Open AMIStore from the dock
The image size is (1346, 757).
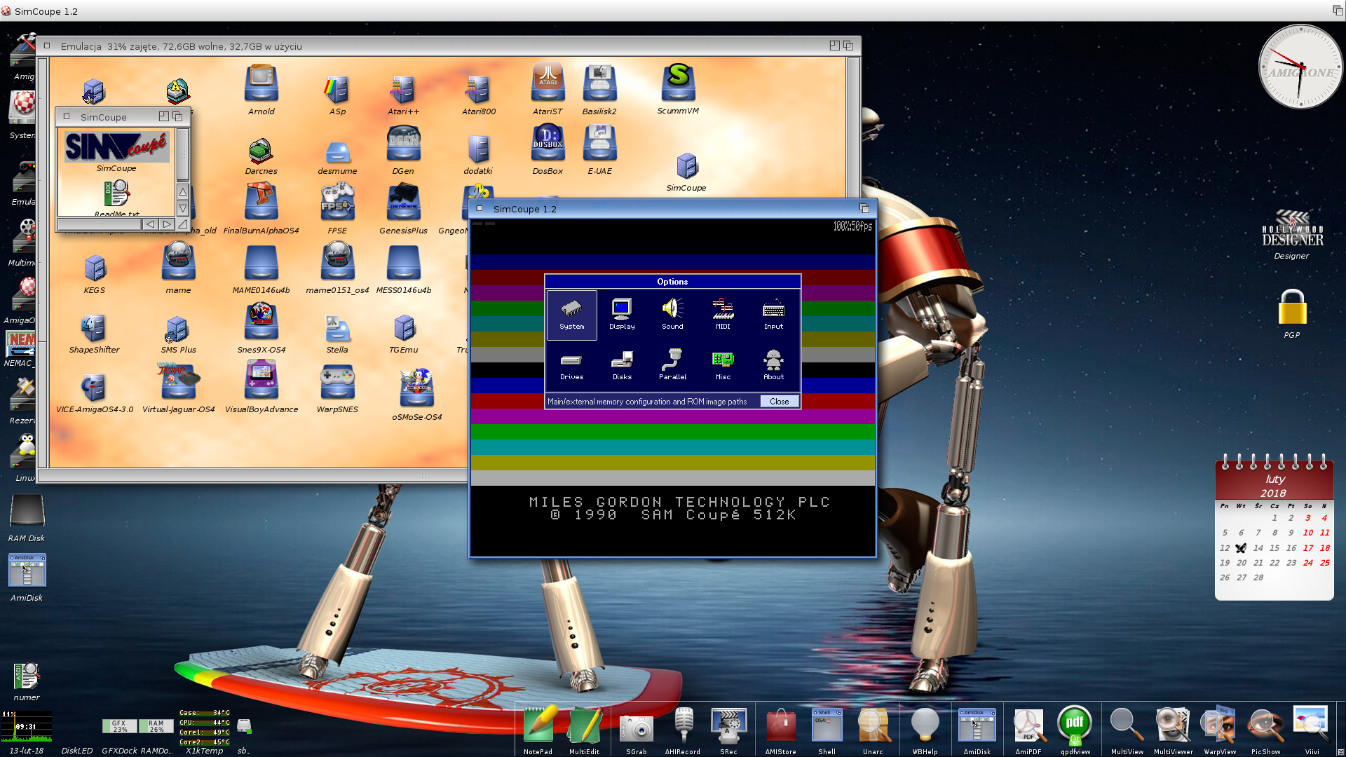pos(780,731)
